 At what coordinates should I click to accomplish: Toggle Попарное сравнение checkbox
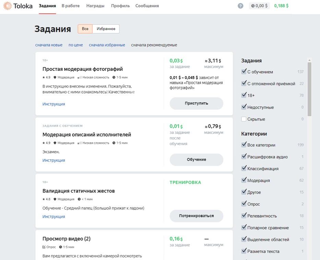(x=244, y=227)
